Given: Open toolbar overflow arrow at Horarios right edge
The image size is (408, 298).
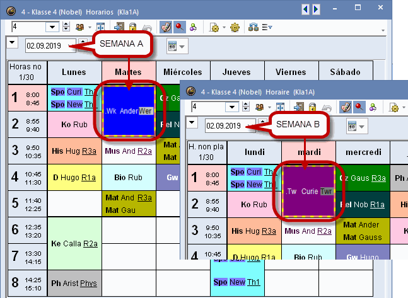Looking at the screenshot, I should point(383,31).
